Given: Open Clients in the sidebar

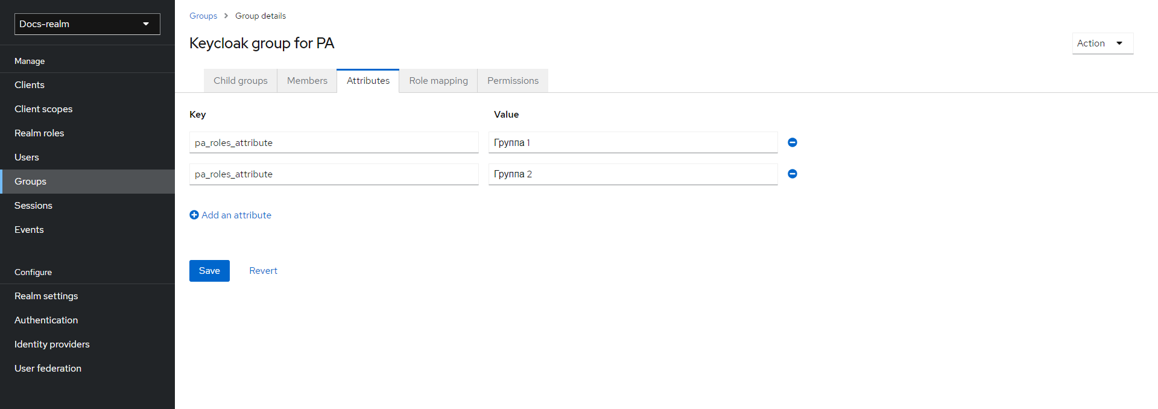Looking at the screenshot, I should pos(30,85).
